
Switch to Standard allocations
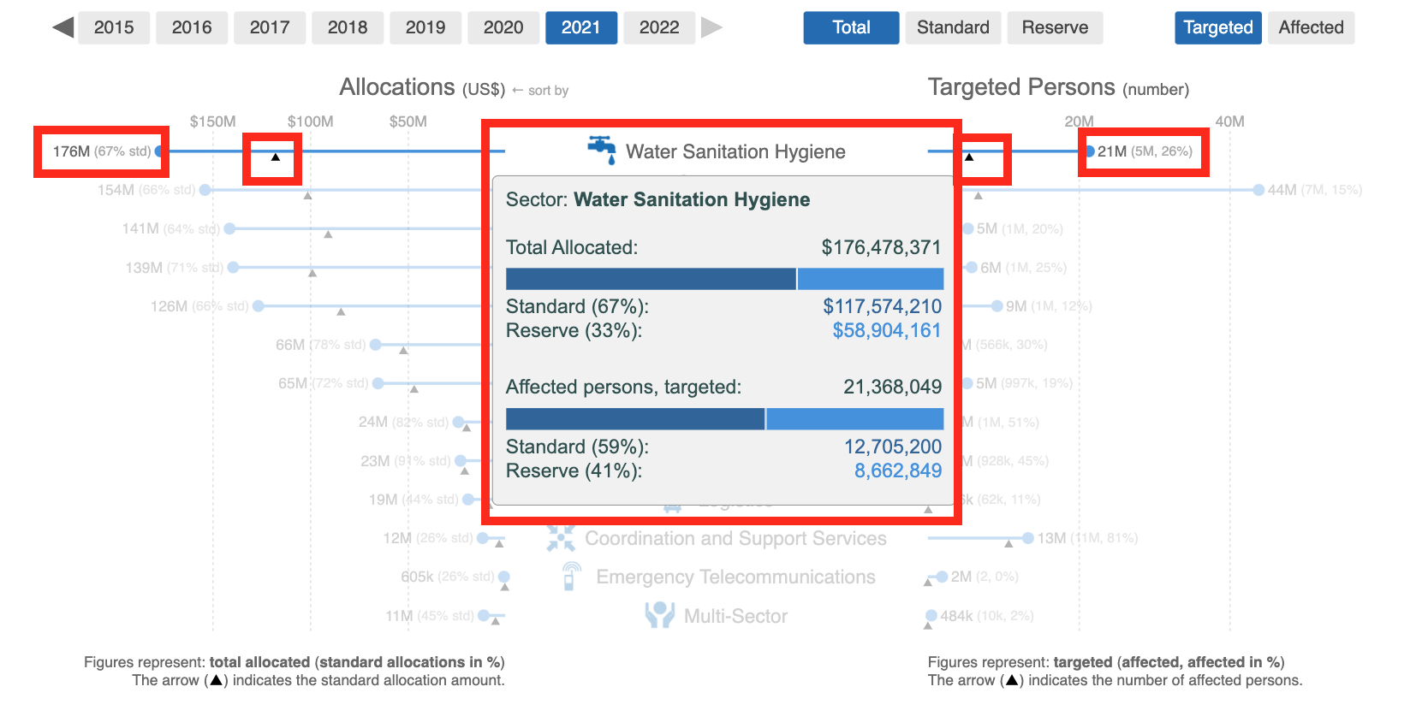(x=953, y=27)
